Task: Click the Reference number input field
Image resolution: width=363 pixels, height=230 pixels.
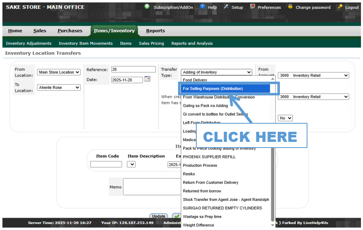Action: click(x=133, y=70)
